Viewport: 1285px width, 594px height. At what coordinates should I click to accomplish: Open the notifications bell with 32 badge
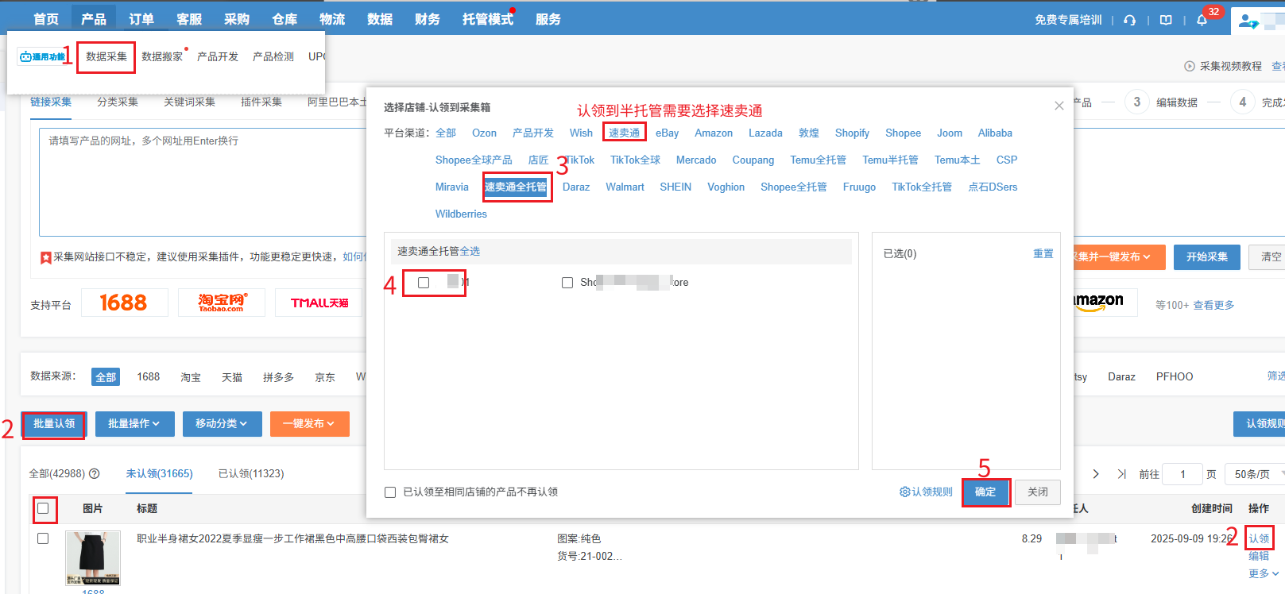pos(1202,20)
